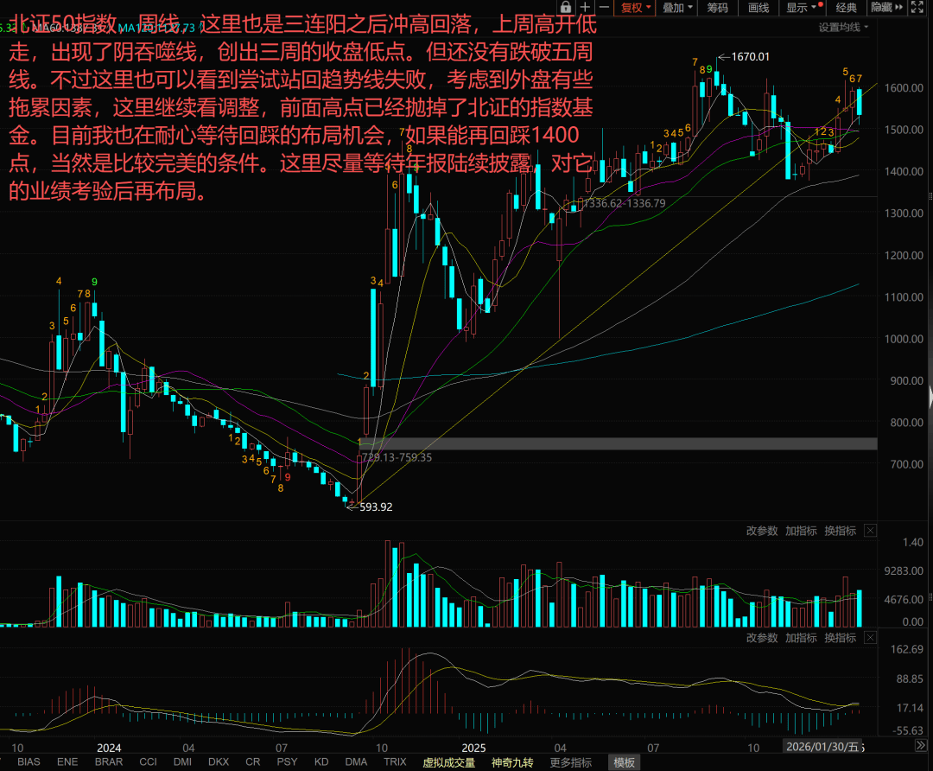933x771 pixels.
Task: Click 改参数 in the volume panel
Action: click(x=762, y=531)
